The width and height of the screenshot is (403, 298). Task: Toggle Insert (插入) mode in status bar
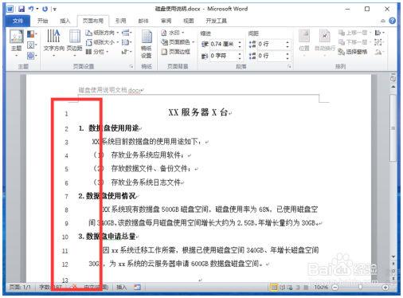click(121, 287)
